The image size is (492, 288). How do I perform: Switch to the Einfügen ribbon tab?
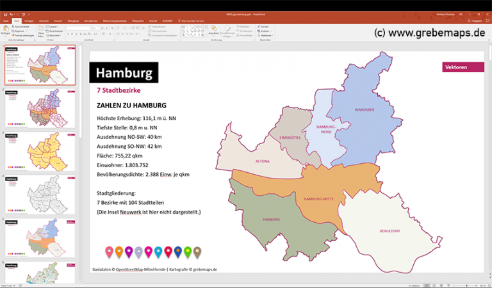29,21
